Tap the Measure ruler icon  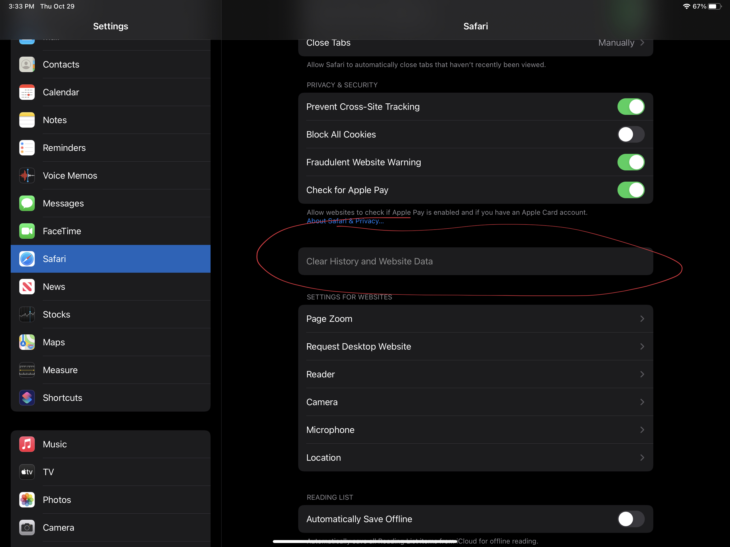point(27,370)
